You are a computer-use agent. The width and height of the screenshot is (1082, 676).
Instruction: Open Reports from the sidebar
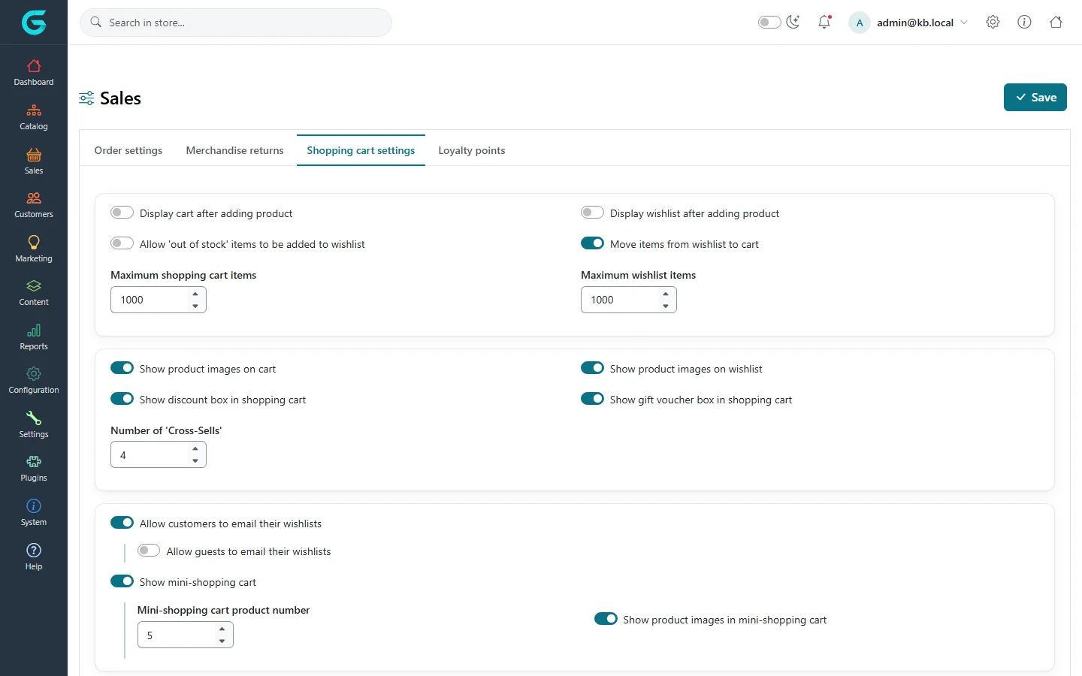[34, 336]
